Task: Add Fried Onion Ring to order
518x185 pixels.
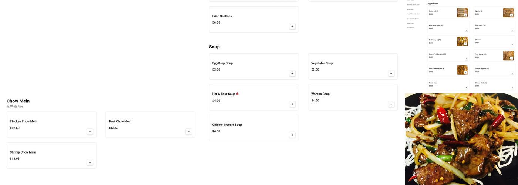Action: (466, 30)
